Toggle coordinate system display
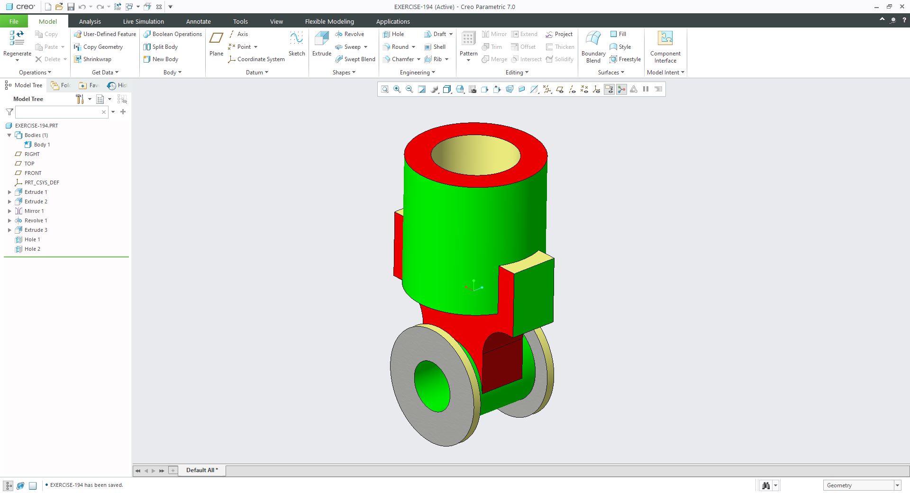This screenshot has width=910, height=493. pyautogui.click(x=597, y=89)
